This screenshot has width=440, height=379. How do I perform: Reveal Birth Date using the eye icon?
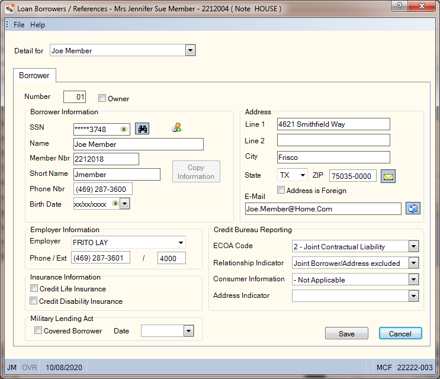click(115, 203)
